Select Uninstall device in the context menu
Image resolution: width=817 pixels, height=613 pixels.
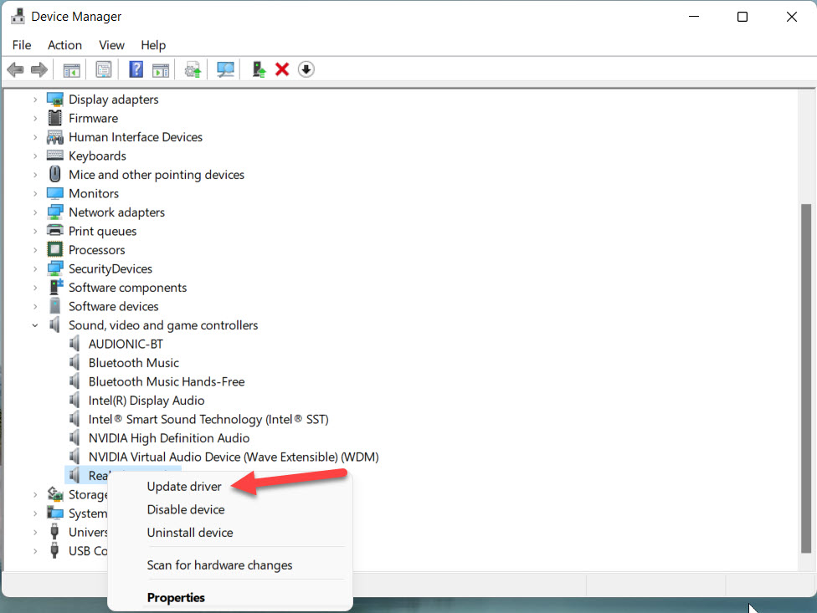(x=190, y=533)
